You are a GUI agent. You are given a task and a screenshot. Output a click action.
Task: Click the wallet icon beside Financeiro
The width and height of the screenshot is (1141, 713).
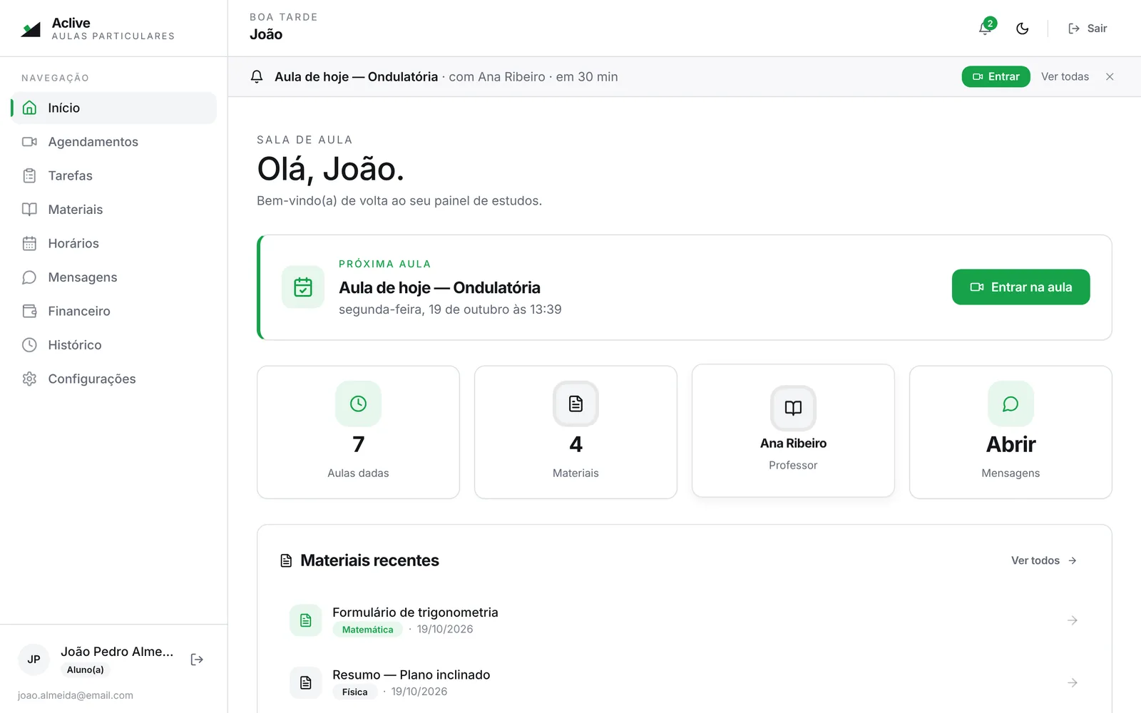coord(29,311)
